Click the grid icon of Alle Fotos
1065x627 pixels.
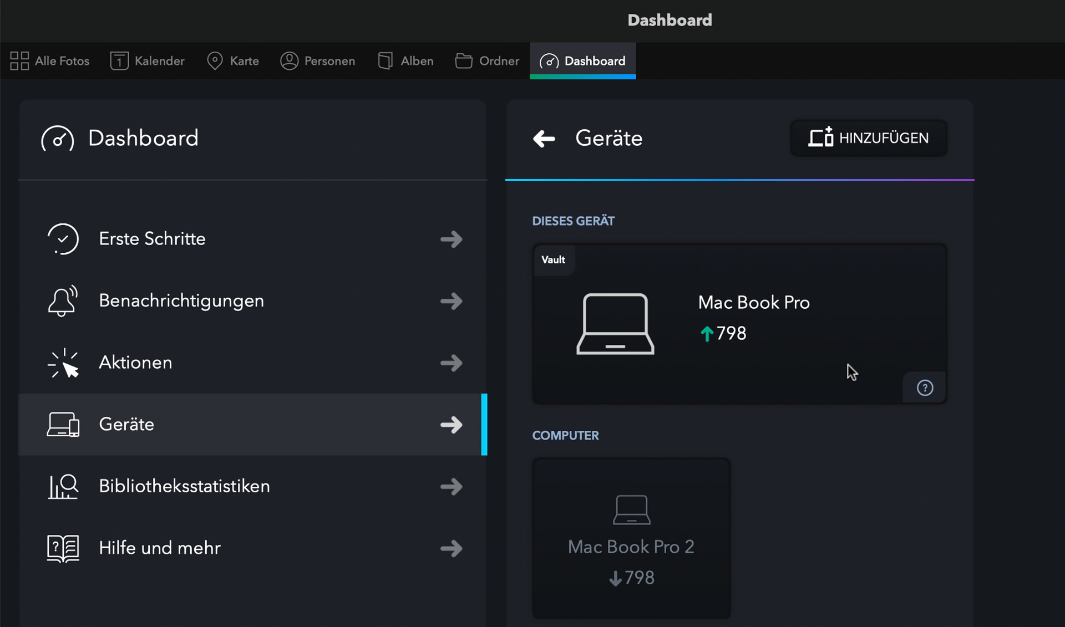[19, 61]
